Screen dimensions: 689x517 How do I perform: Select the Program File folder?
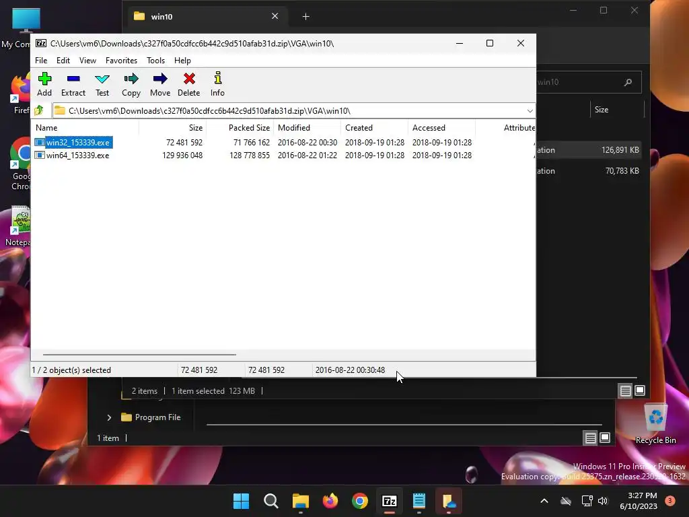coord(151,417)
